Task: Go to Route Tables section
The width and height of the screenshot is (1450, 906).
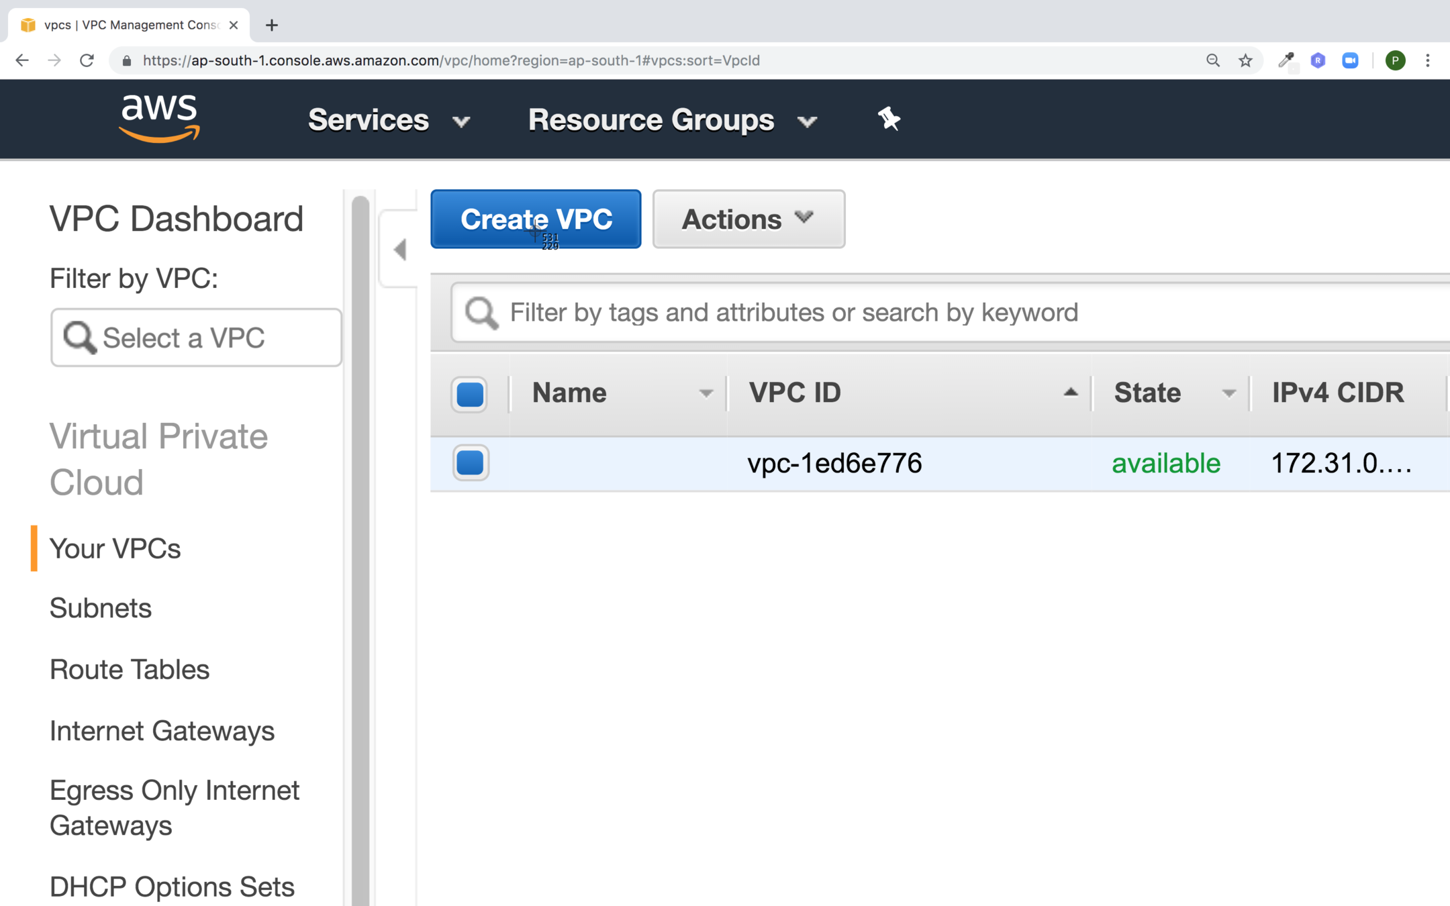Action: pyautogui.click(x=130, y=670)
